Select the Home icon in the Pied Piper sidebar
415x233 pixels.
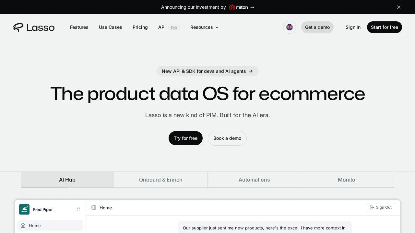click(x=23, y=226)
